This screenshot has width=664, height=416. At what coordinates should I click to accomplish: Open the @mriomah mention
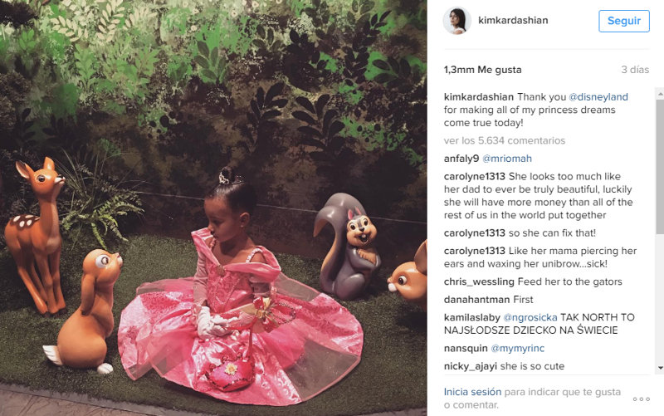pos(507,159)
